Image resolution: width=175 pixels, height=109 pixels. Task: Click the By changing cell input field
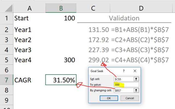coord(124,90)
